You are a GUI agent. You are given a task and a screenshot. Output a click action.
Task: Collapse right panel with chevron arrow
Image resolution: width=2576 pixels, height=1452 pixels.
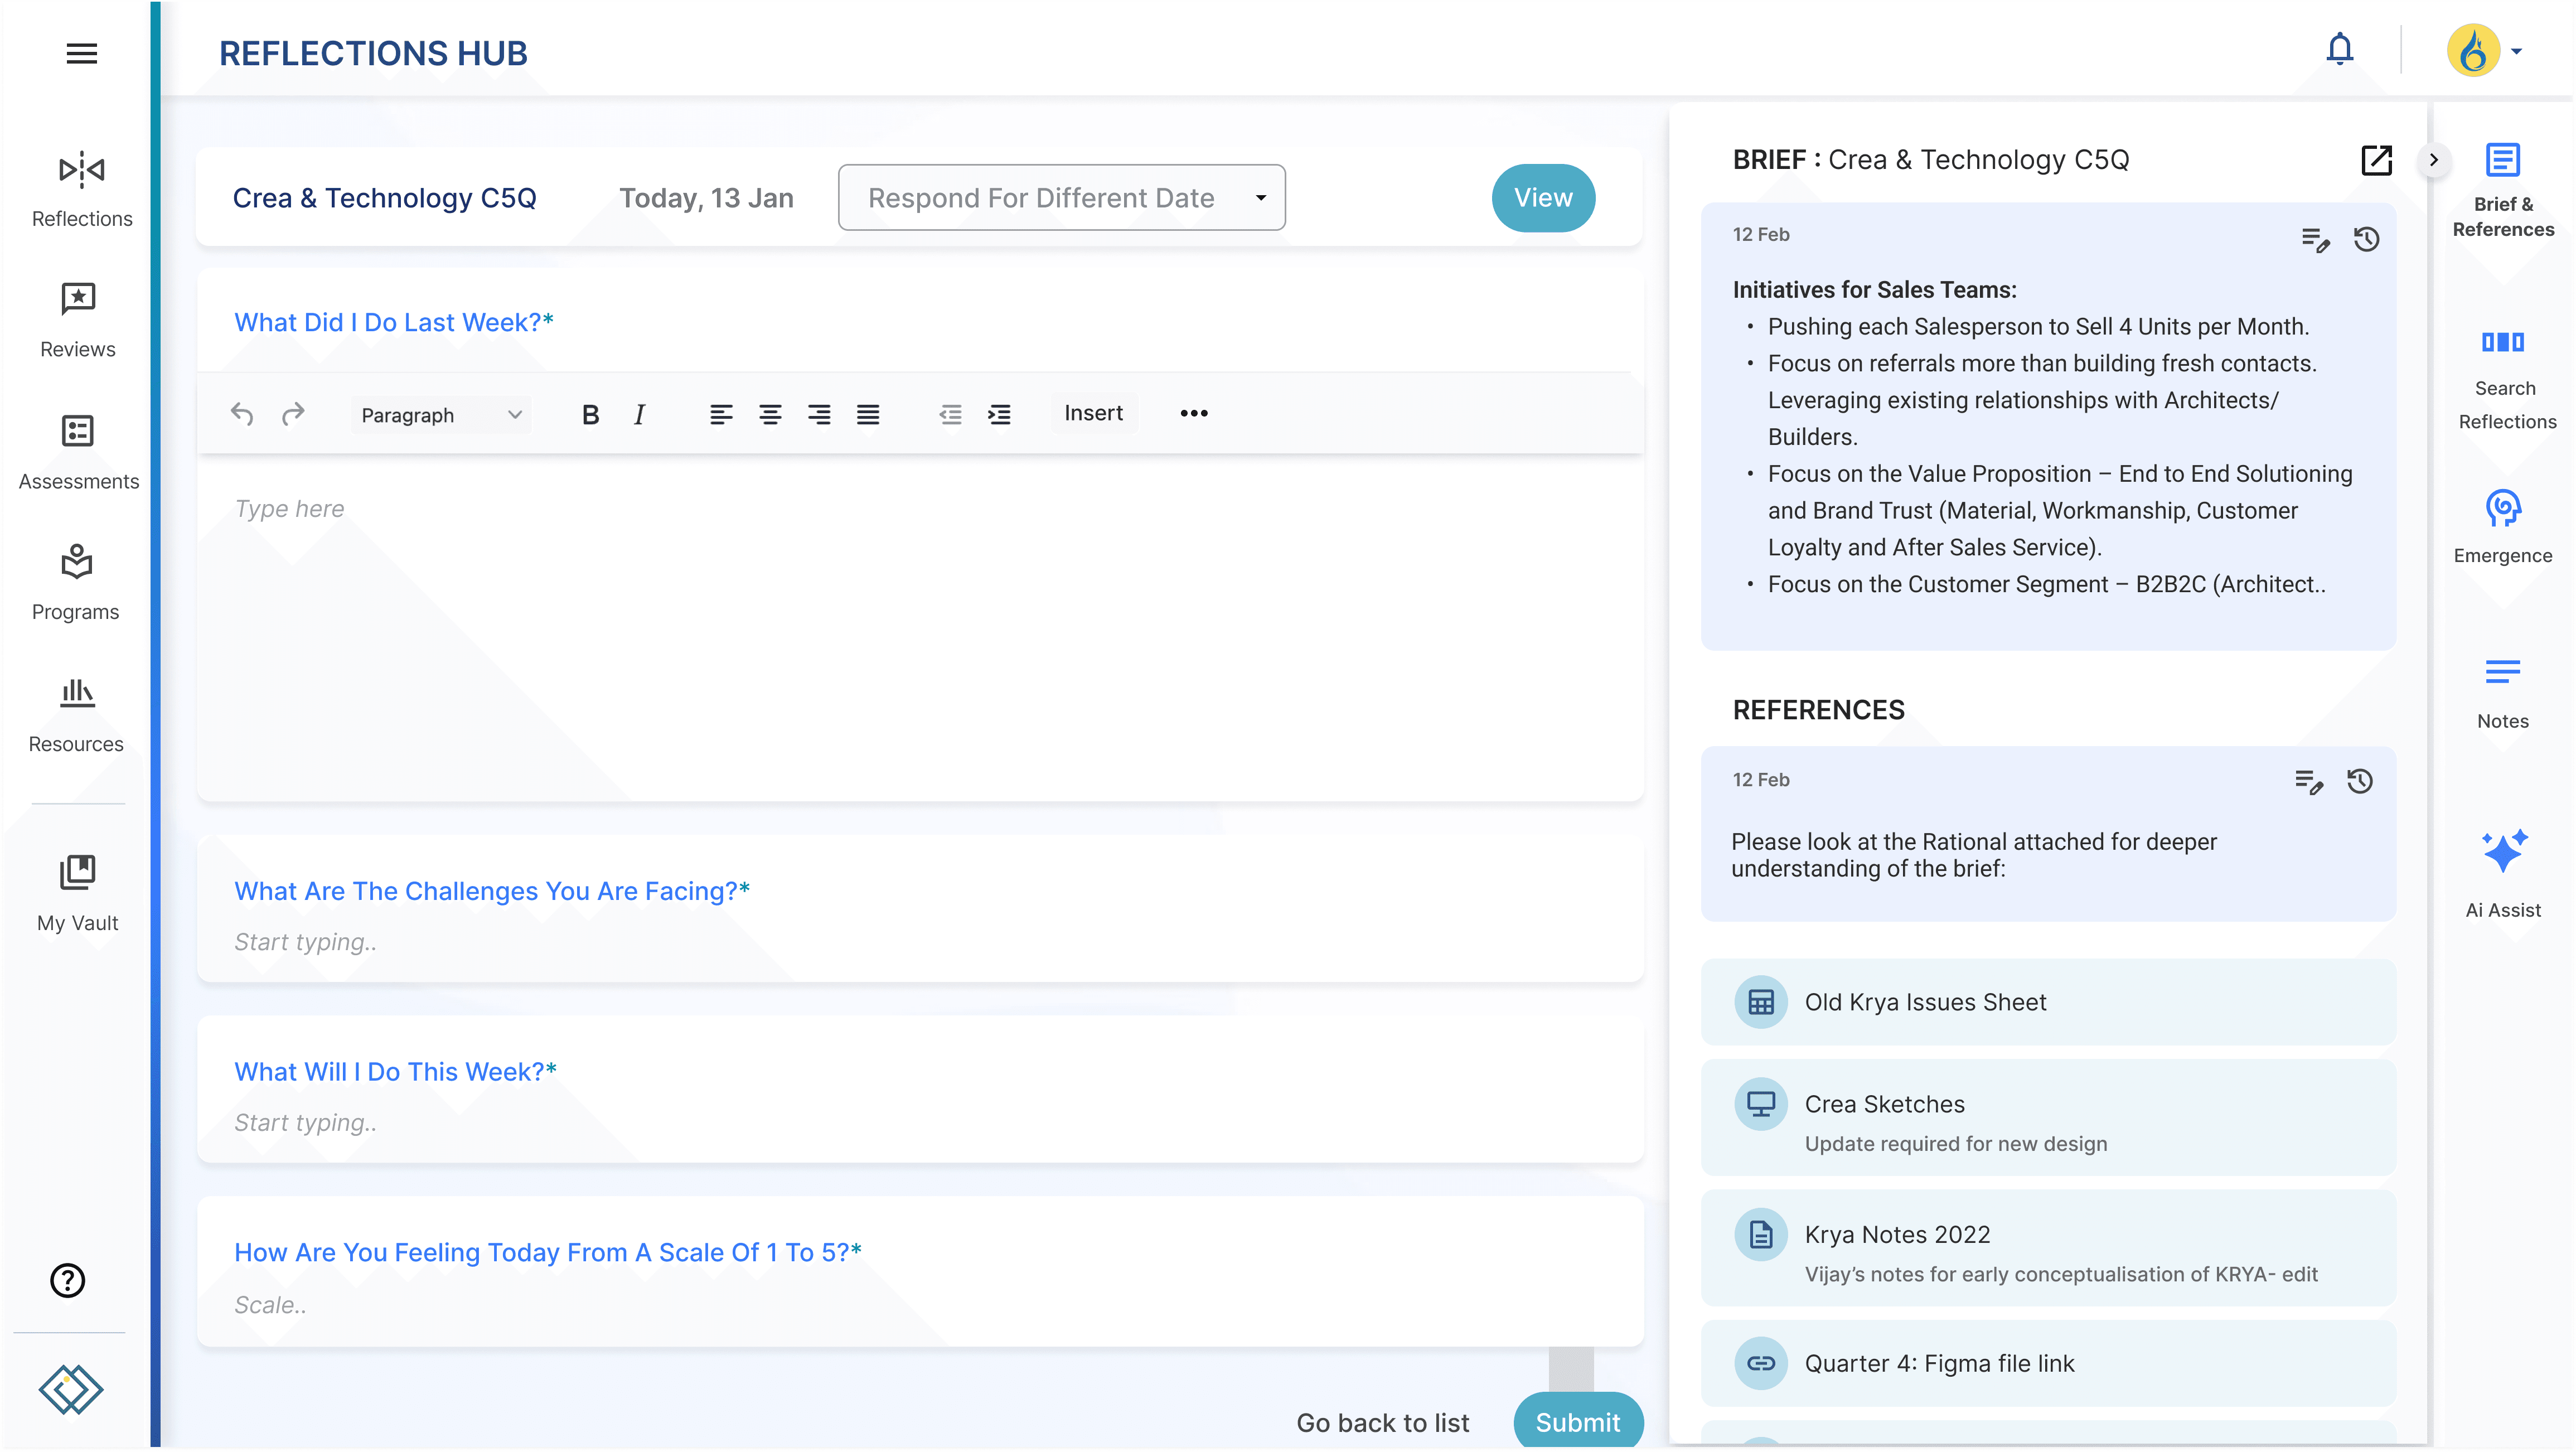(x=2433, y=160)
